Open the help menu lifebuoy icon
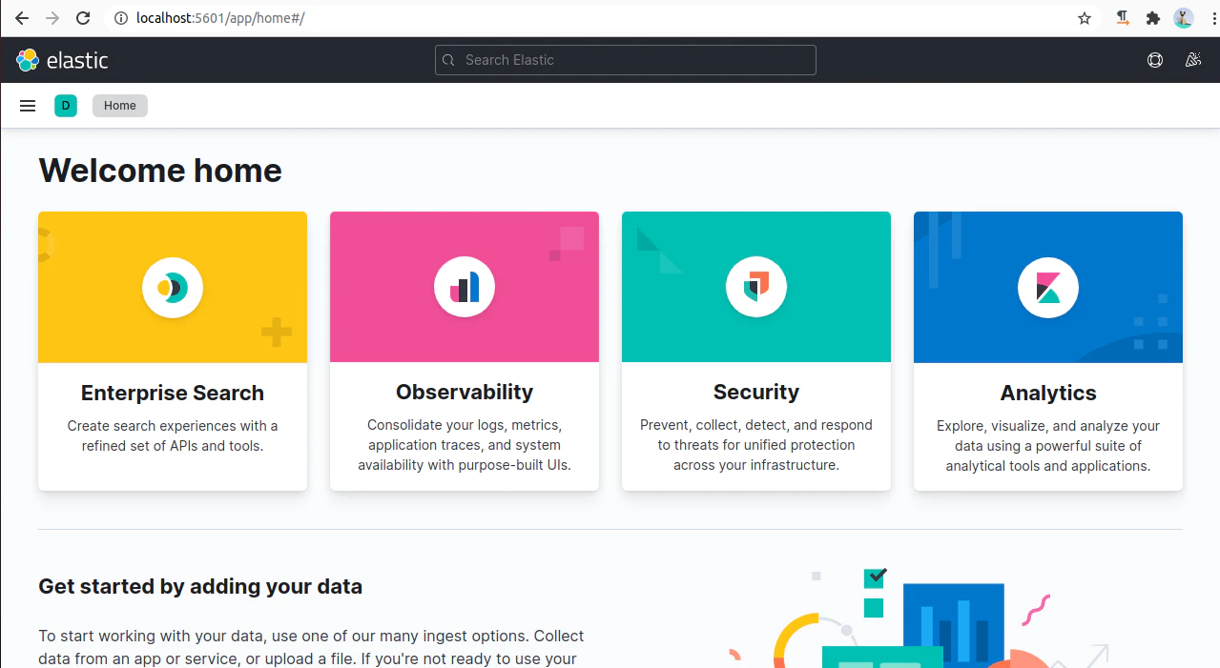The height and width of the screenshot is (668, 1220). point(1155,60)
